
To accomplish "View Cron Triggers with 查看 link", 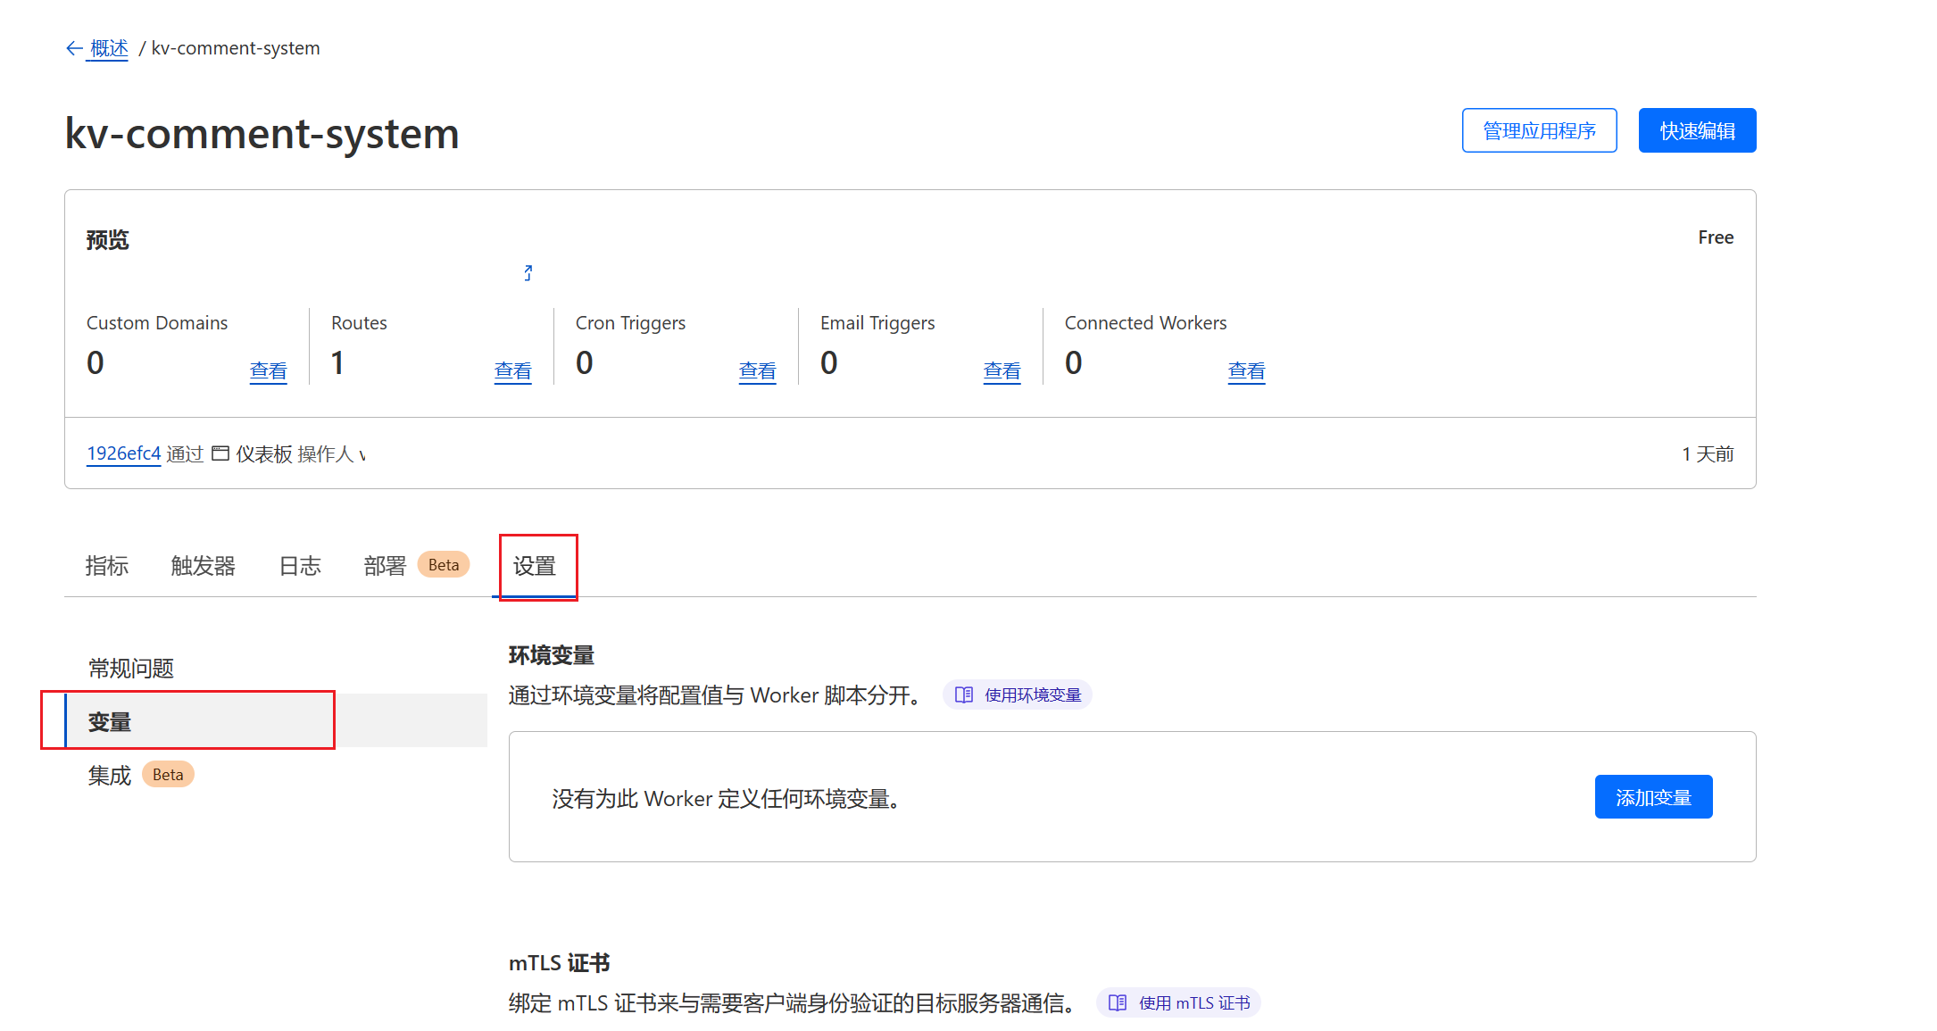I will [757, 370].
